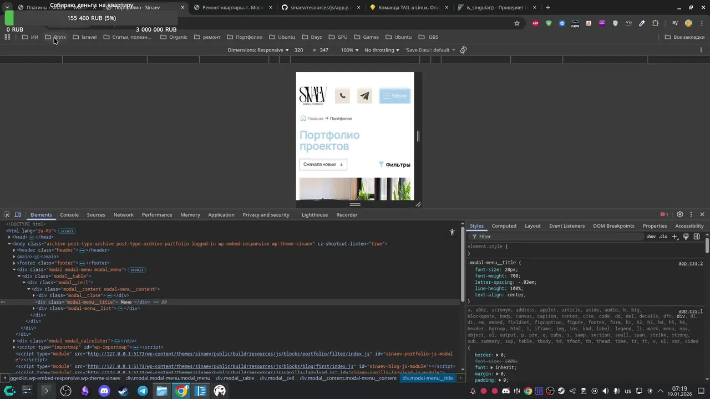Open Steam from the taskbar
The width and height of the screenshot is (710, 399).
(124, 391)
